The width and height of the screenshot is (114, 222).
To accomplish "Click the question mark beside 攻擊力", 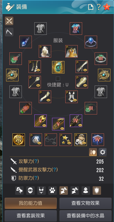I will [x=37, y=161].
